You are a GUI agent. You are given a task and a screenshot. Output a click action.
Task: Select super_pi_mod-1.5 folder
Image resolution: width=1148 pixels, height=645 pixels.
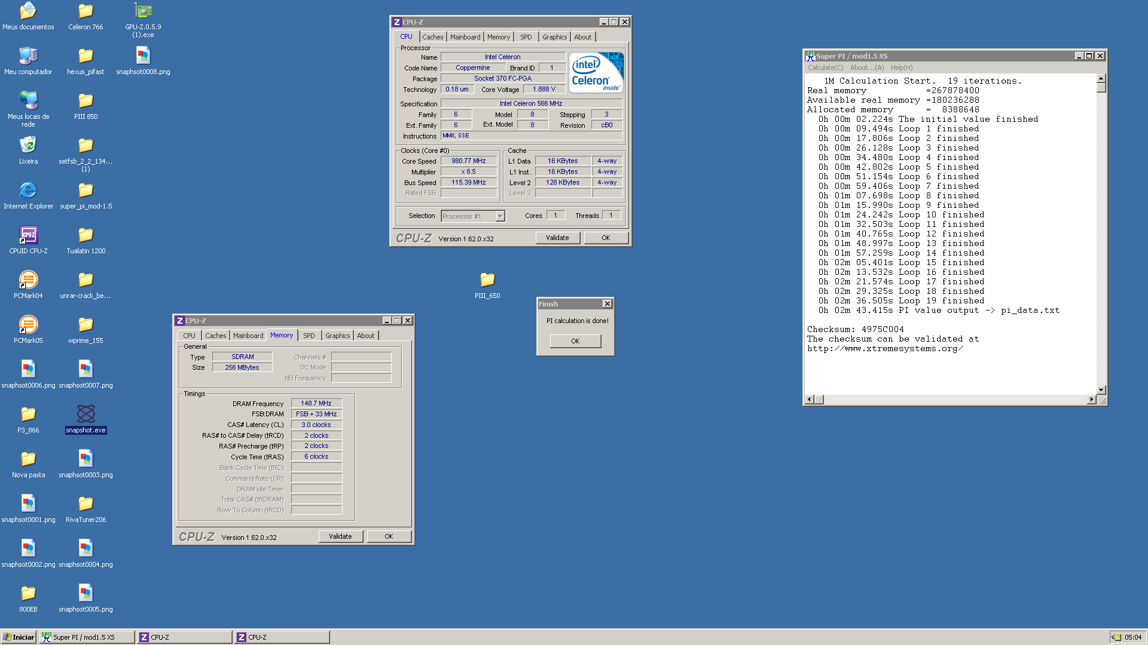(x=86, y=195)
